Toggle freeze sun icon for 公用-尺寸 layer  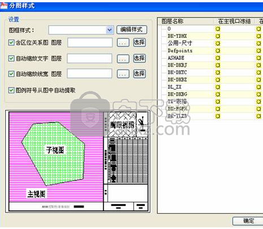218,44
